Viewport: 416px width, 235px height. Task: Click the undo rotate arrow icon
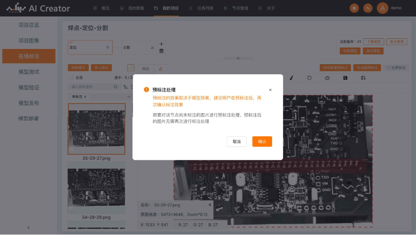click(x=309, y=78)
